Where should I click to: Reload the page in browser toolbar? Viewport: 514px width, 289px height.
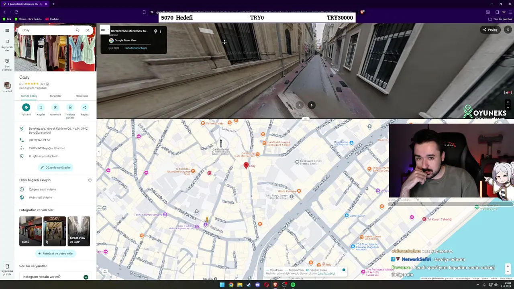[x=16, y=12]
